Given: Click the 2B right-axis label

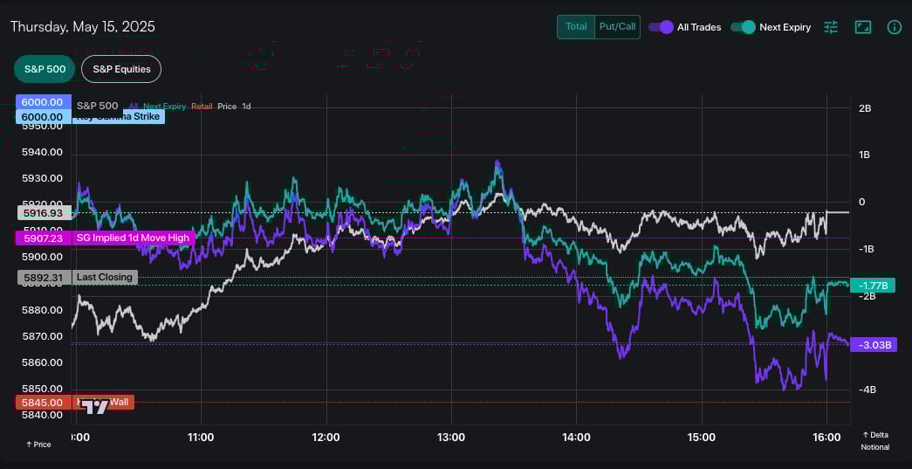Looking at the screenshot, I should 865,108.
